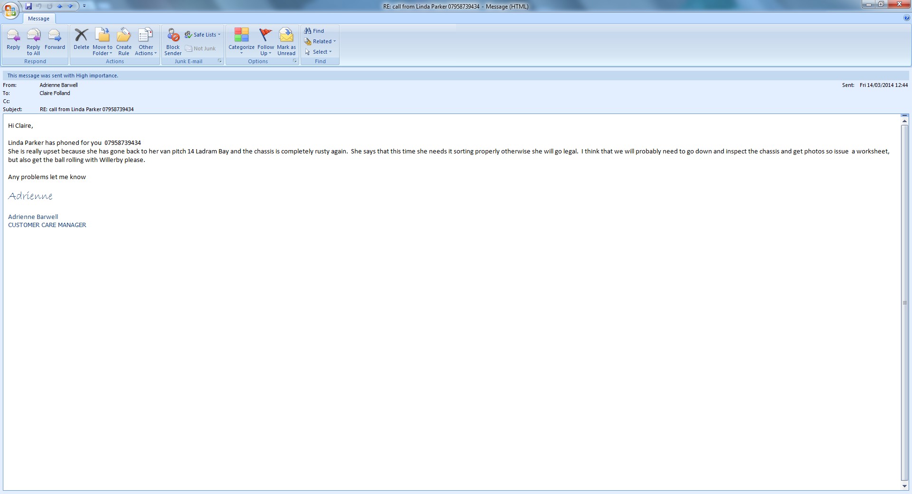Expand the Related dropdown
912x494 pixels.
(x=320, y=41)
